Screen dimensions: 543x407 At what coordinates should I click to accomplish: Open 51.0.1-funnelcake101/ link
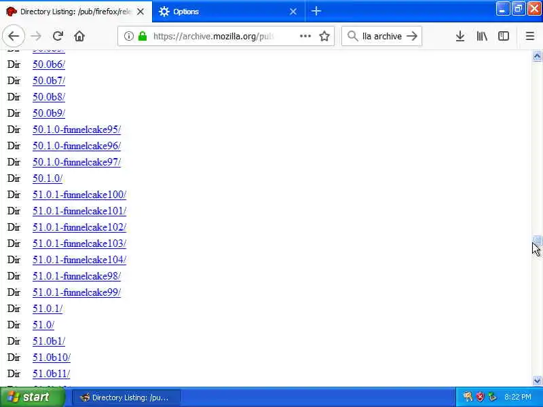pos(79,211)
